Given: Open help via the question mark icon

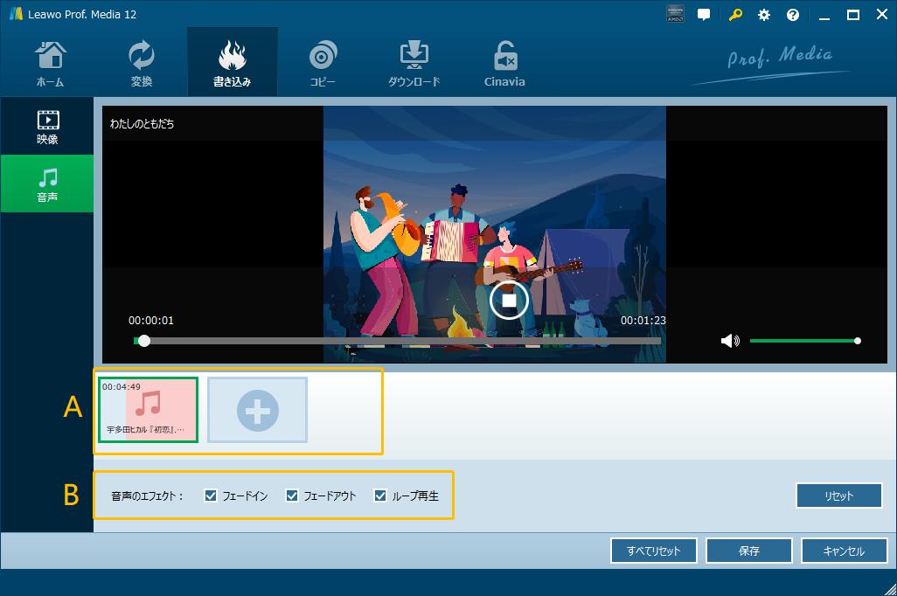Looking at the screenshot, I should pyautogui.click(x=793, y=15).
